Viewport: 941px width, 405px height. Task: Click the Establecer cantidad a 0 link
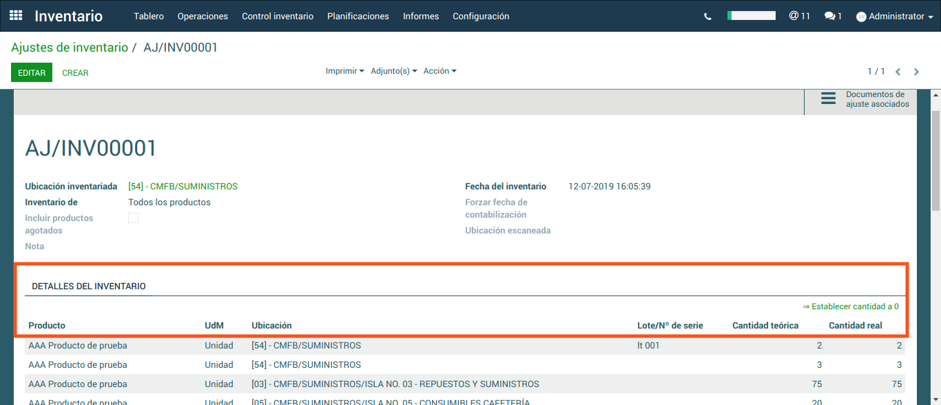(x=851, y=307)
